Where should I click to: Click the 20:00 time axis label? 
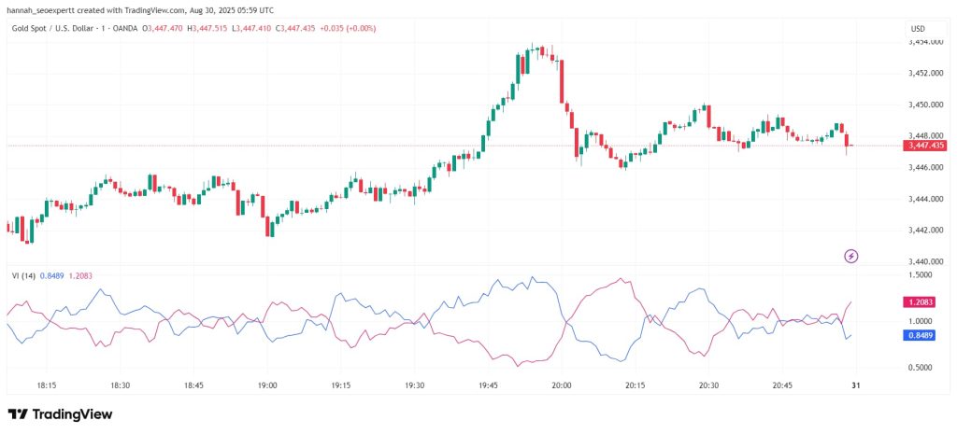pyautogui.click(x=561, y=385)
